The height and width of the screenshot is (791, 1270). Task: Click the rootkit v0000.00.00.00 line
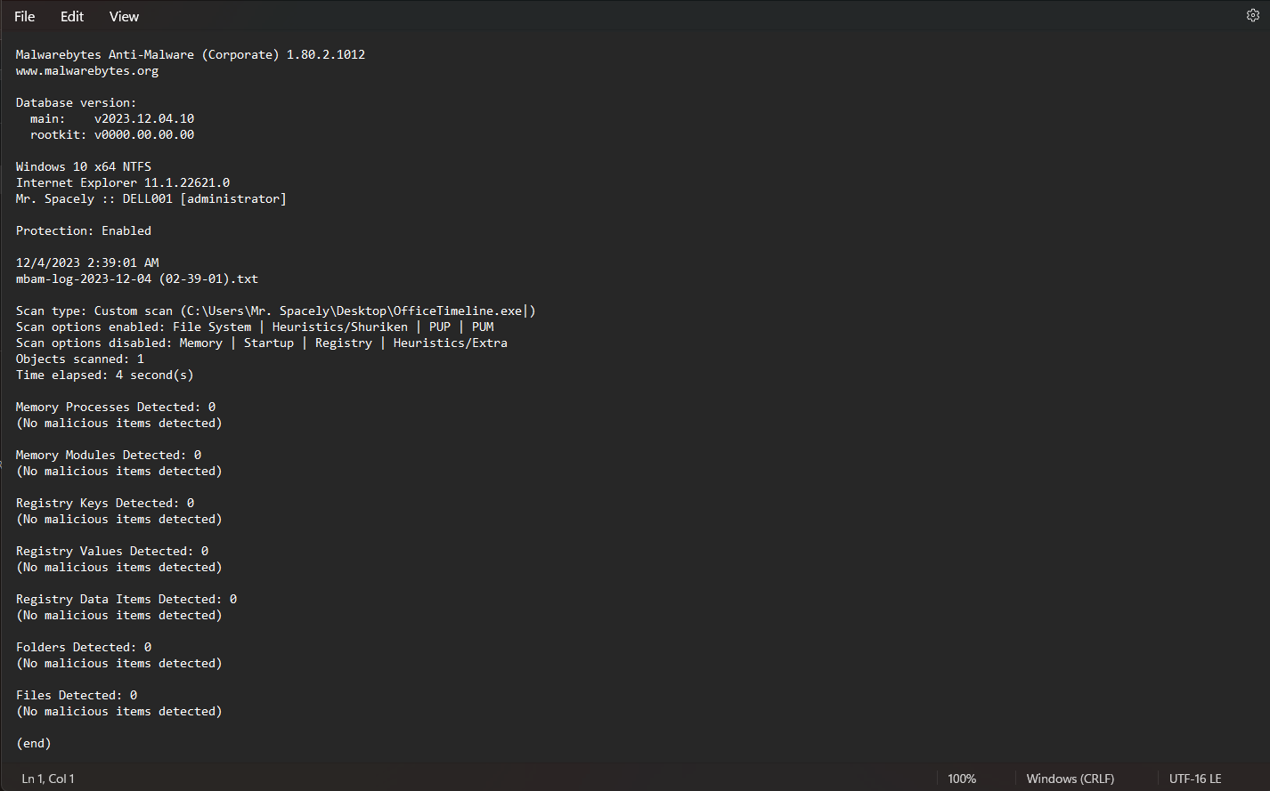coord(112,135)
